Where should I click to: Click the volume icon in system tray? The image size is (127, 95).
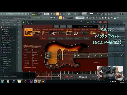(x=113, y=82)
